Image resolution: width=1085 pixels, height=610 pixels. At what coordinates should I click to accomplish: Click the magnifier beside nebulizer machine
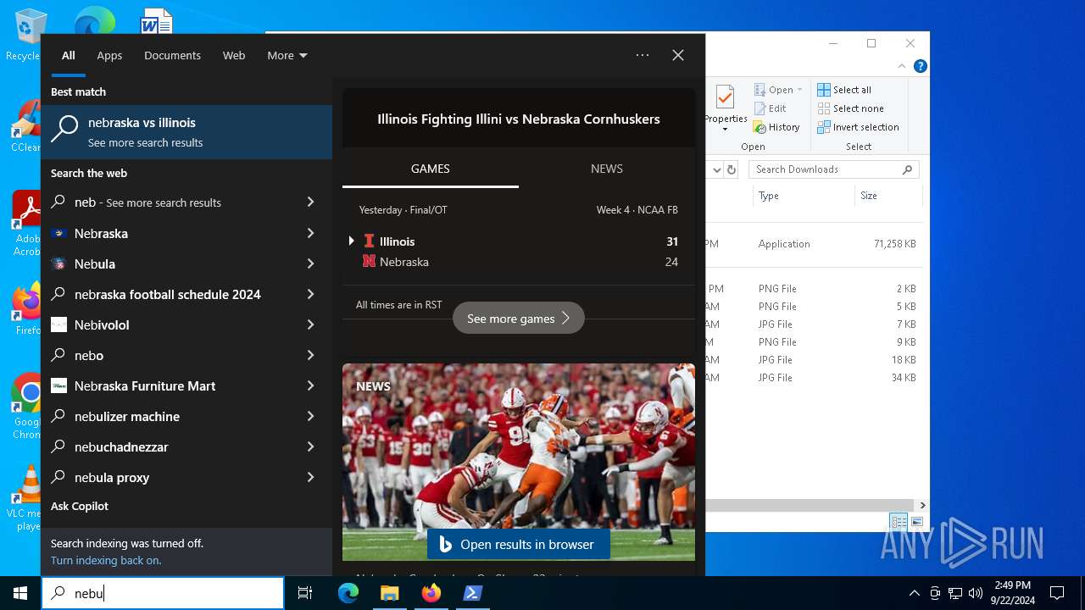click(x=58, y=416)
